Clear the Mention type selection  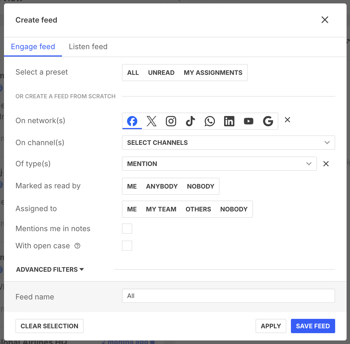point(326,164)
